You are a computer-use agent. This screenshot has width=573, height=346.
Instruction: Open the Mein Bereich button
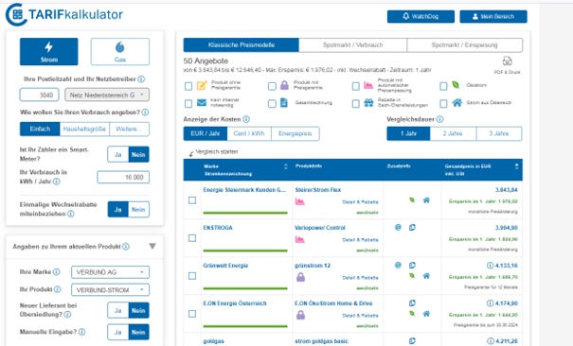point(493,16)
